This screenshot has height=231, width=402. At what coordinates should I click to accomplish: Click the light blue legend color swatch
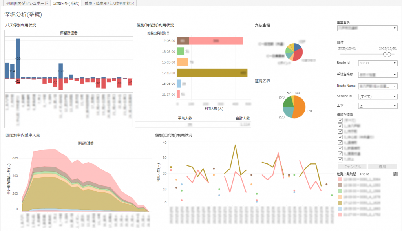(x=340, y=209)
